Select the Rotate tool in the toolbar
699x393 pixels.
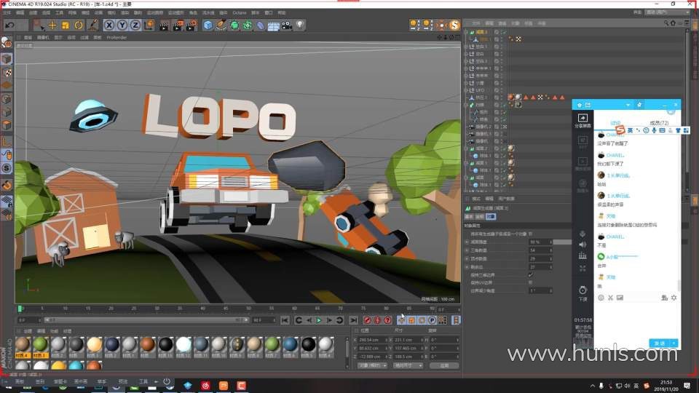[x=78, y=25]
